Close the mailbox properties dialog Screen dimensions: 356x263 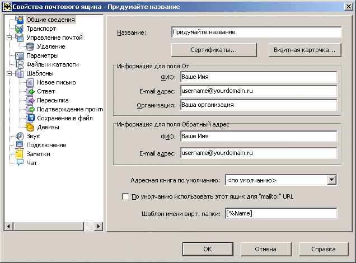(x=349, y=7)
